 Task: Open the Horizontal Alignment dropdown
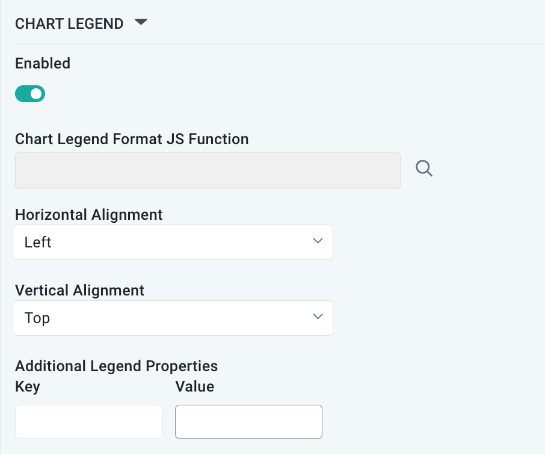point(173,243)
